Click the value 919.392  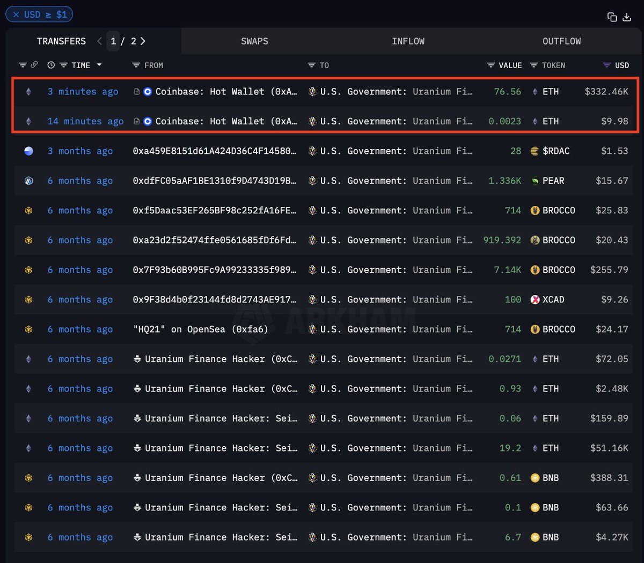pos(502,240)
